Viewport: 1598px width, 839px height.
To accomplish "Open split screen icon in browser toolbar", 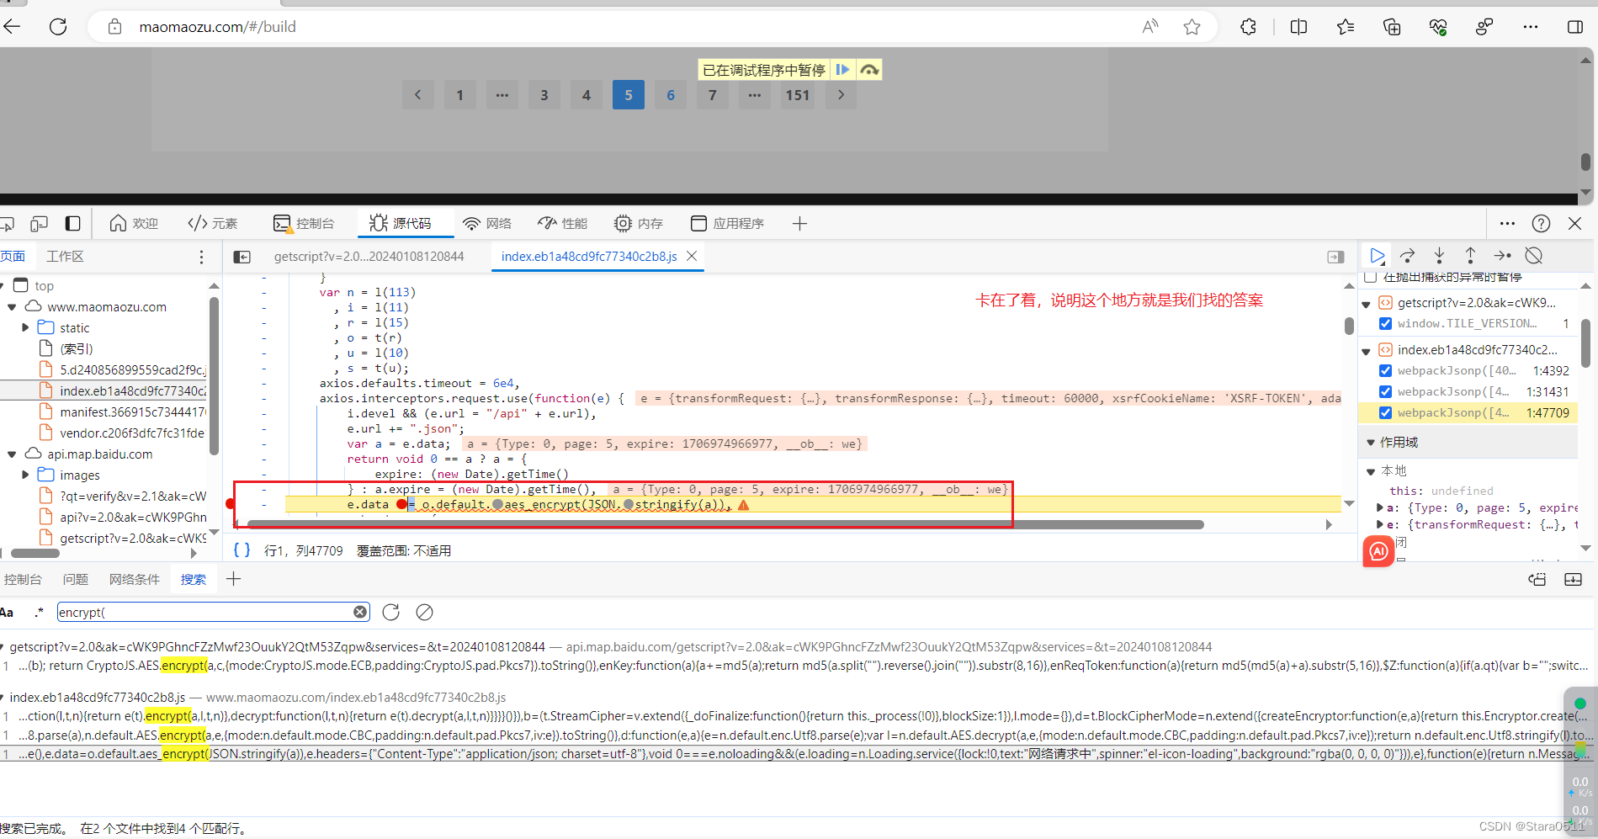I will point(1298,27).
